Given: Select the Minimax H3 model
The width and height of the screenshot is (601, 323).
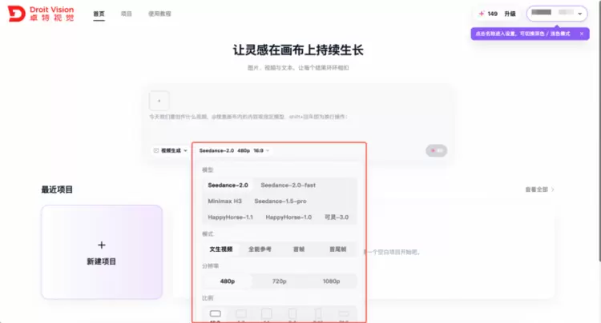Looking at the screenshot, I should [224, 201].
